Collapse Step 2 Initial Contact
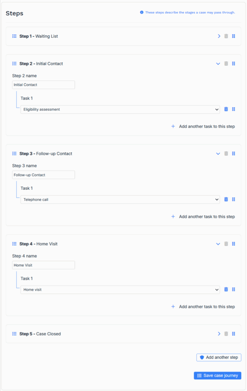 pyautogui.click(x=218, y=64)
